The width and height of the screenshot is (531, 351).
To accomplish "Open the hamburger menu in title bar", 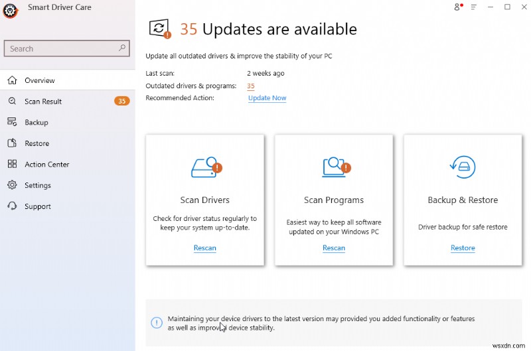I will coord(473,7).
